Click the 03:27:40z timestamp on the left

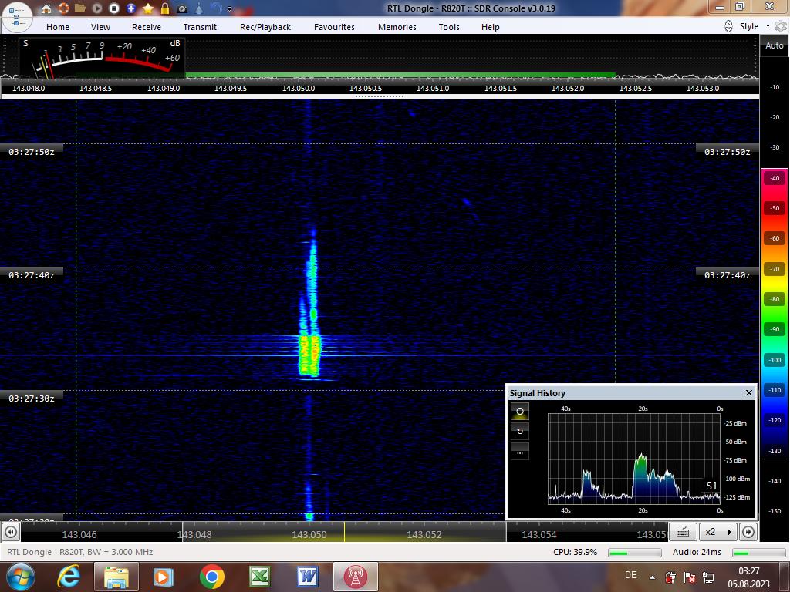pyautogui.click(x=31, y=275)
